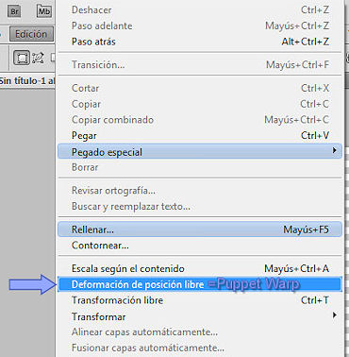Launch Adobe Bridge with the Br icon
Screen dimensions: 349x357
pyautogui.click(x=14, y=11)
